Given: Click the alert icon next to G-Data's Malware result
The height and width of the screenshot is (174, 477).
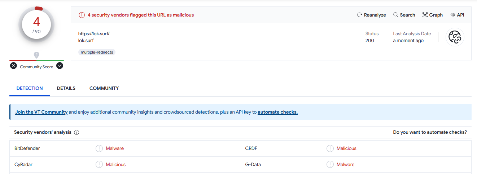Looking at the screenshot, I should 330,165.
